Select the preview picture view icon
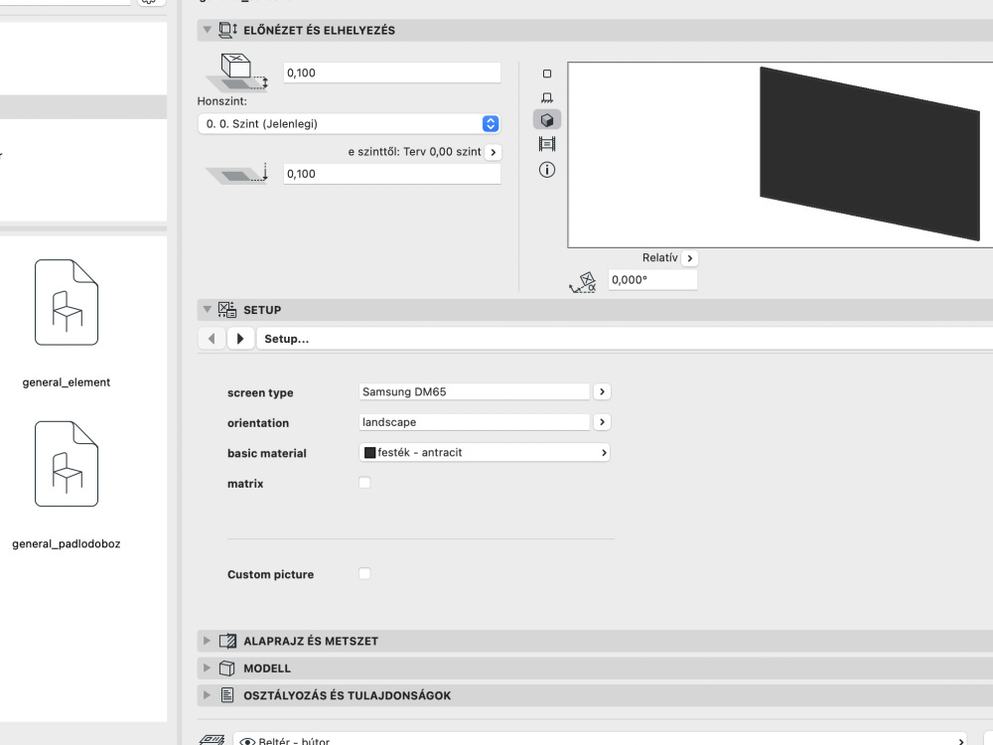 click(547, 144)
